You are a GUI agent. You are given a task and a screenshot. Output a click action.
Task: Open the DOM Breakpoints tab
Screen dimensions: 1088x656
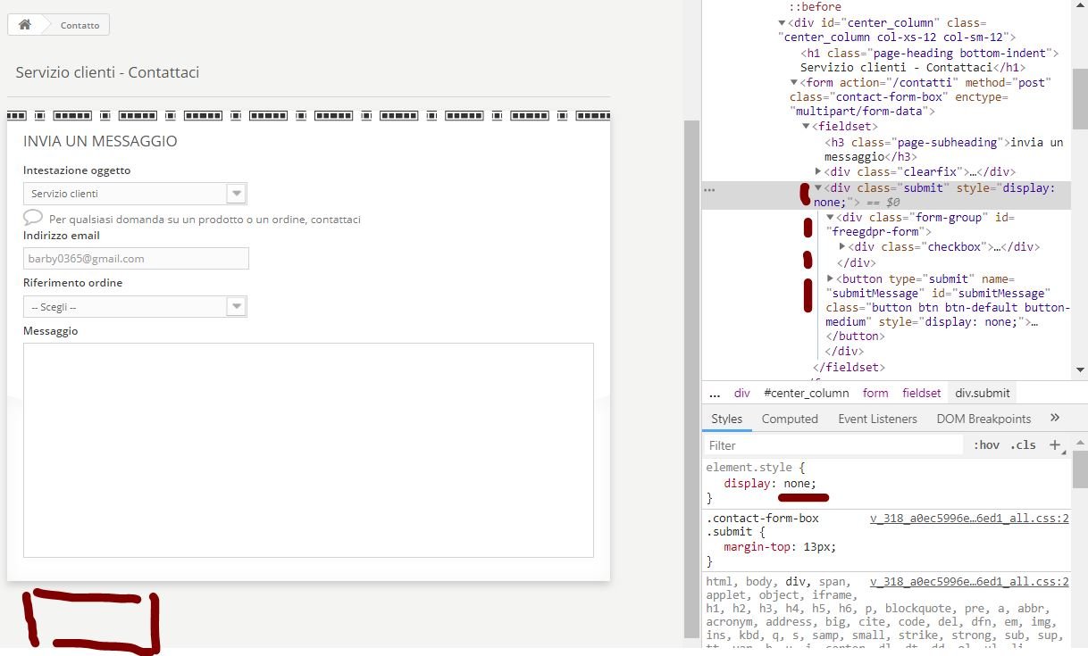[983, 419]
